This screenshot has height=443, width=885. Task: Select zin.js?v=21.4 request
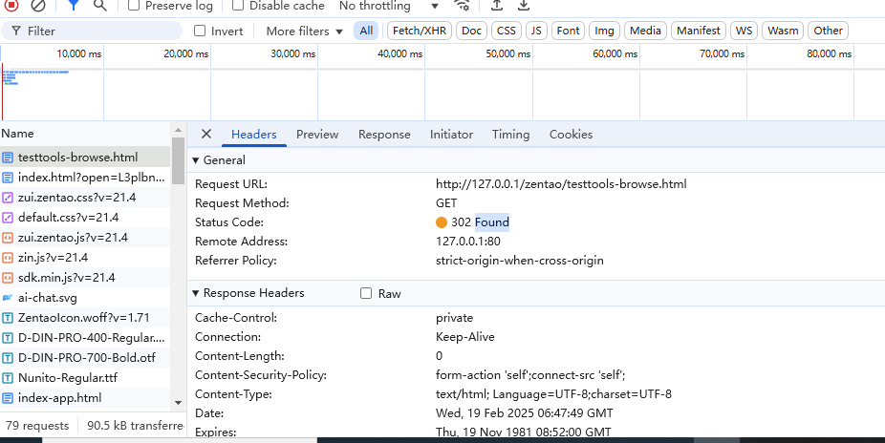pyautogui.click(x=85, y=258)
